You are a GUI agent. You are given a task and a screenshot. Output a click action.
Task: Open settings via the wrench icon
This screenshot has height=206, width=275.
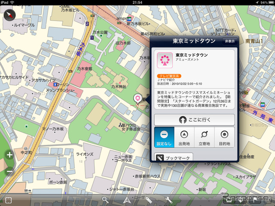[x=169, y=200]
